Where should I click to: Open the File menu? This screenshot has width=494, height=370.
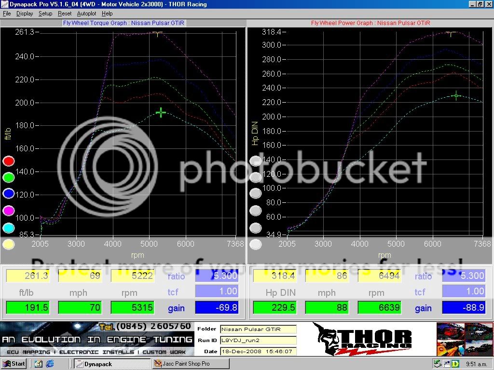point(7,13)
